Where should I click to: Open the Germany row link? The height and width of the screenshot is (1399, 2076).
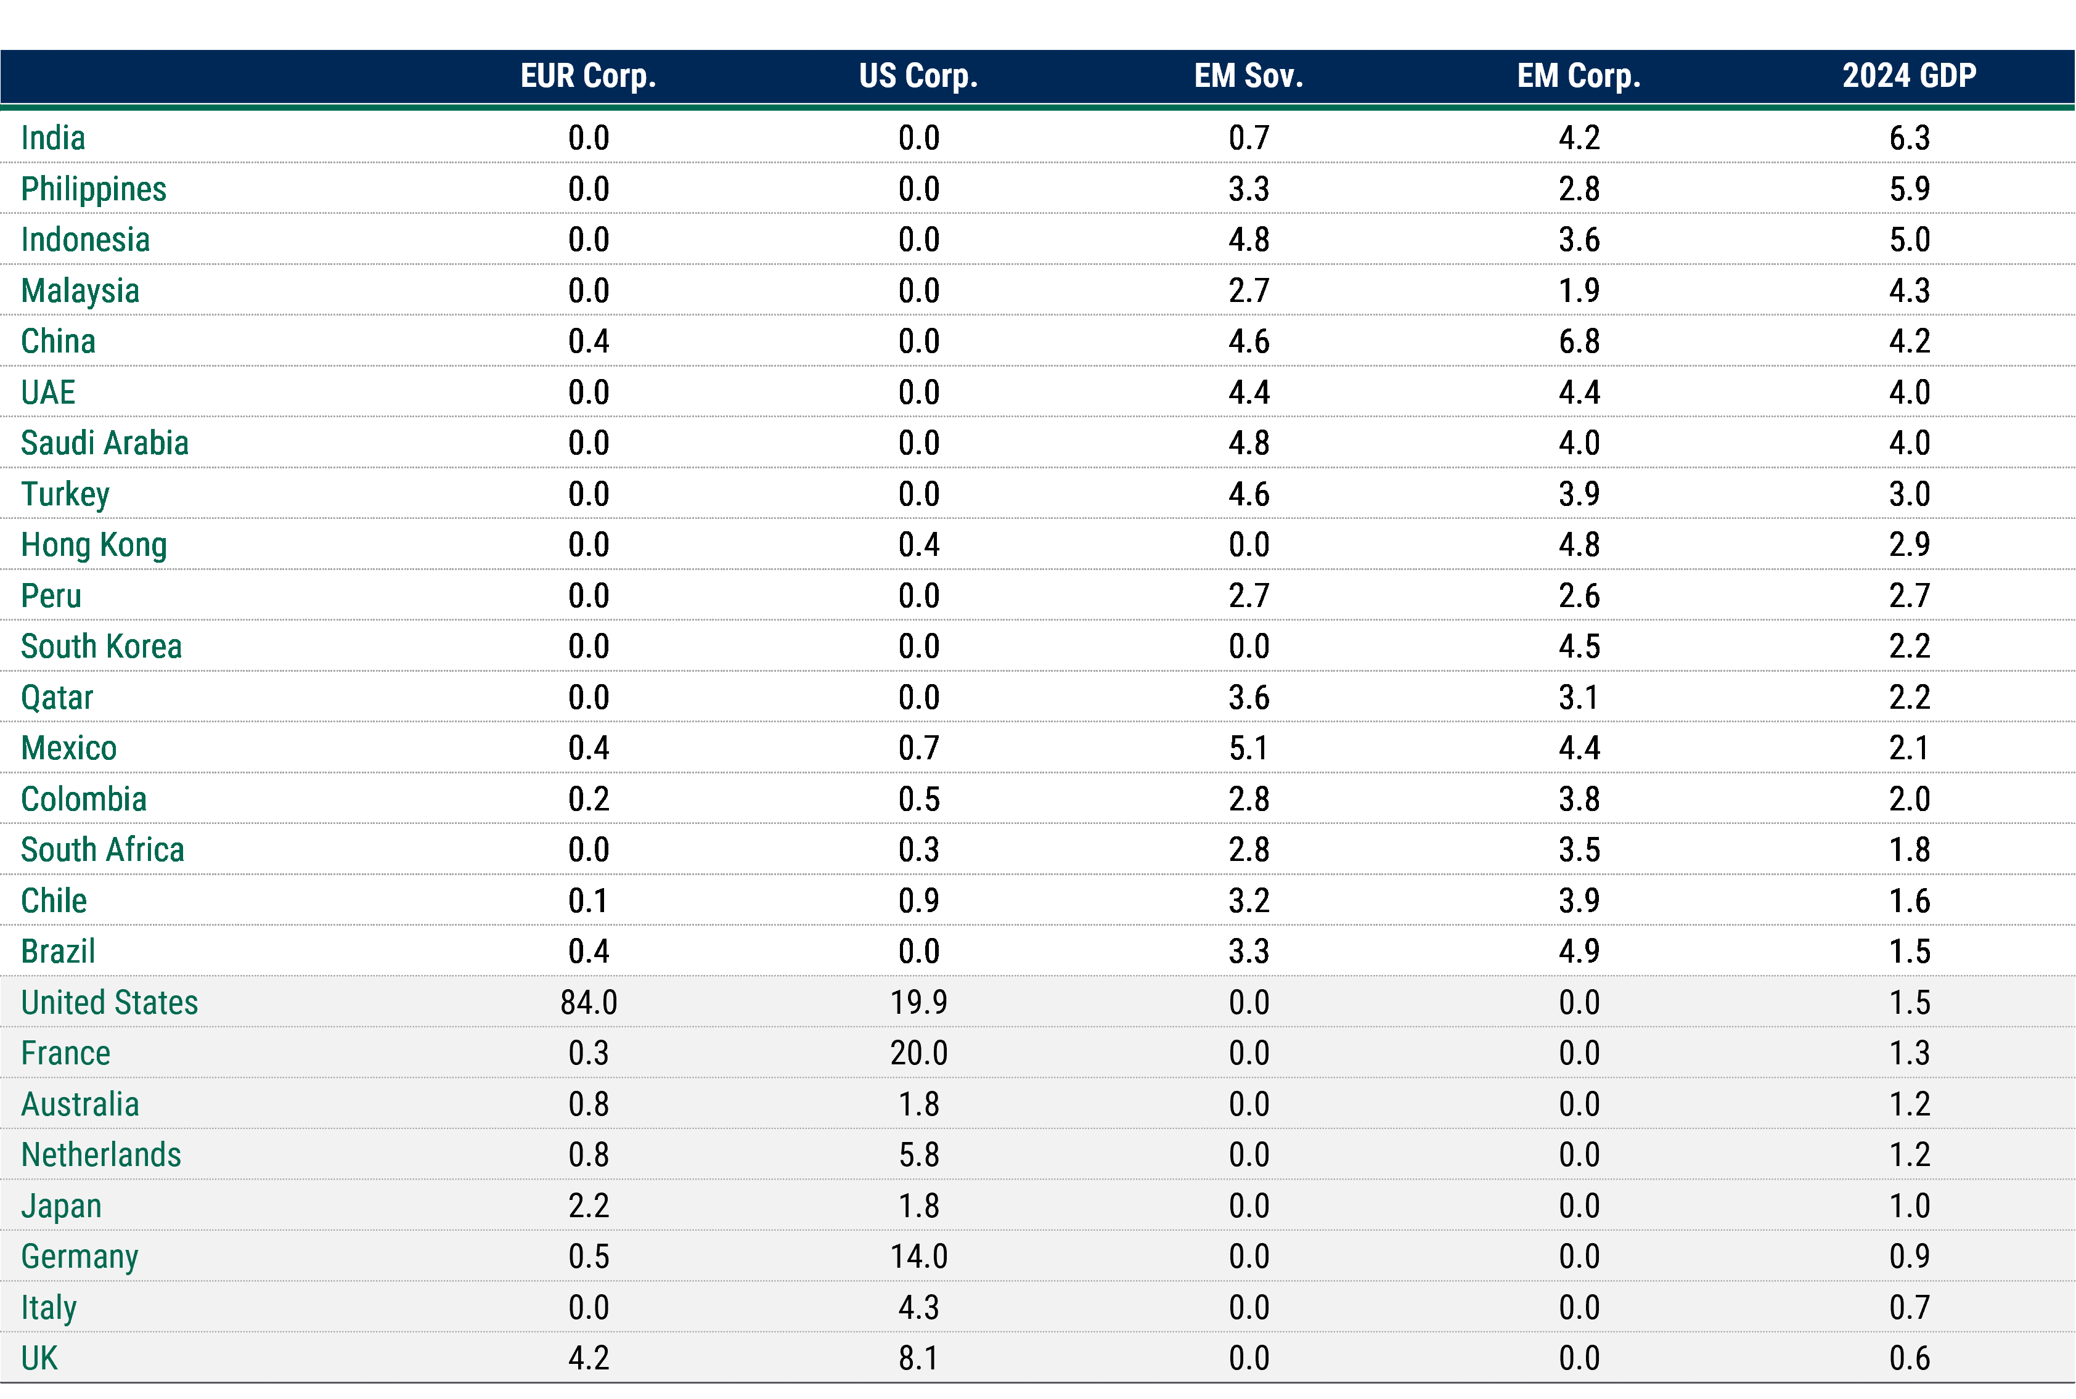pos(78,1255)
